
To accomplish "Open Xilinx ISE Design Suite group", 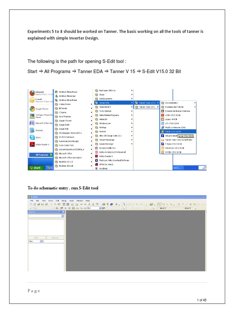I will tap(113, 136).
